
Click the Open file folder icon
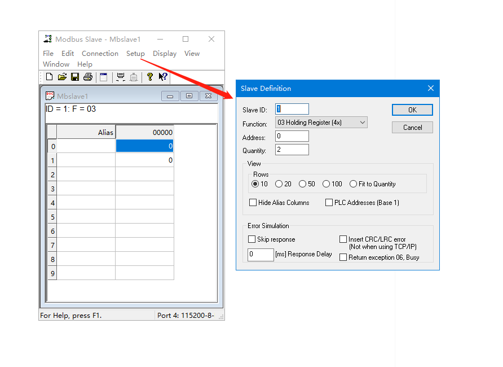62,77
